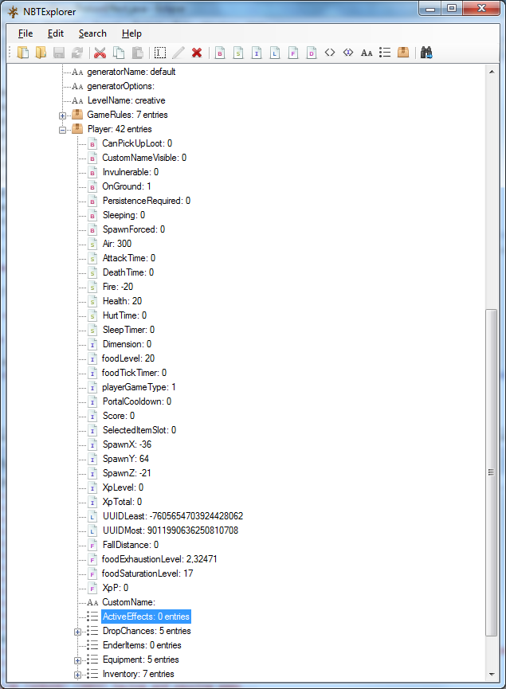Viewport: 506px width, 689px height.
Task: Add a Byte Array tag icon
Action: tap(330, 53)
